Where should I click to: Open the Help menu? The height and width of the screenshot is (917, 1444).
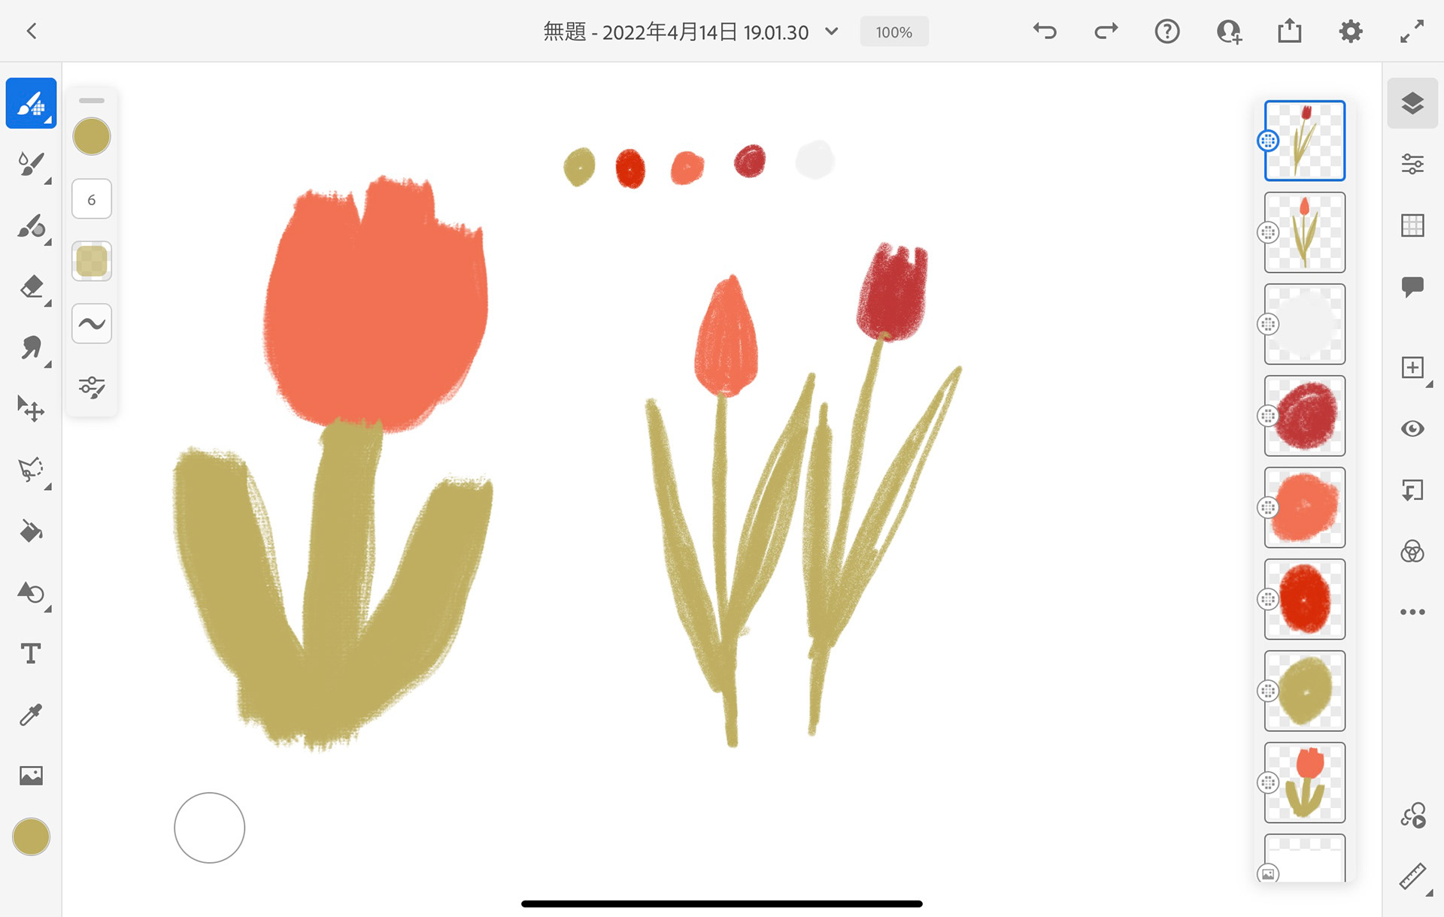(1167, 32)
